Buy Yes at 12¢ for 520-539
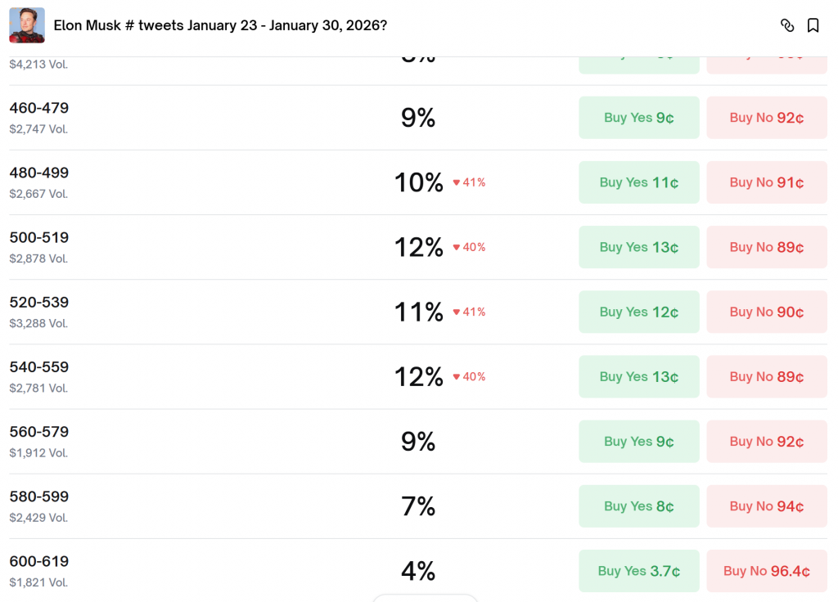The image size is (838, 602). [x=639, y=312]
